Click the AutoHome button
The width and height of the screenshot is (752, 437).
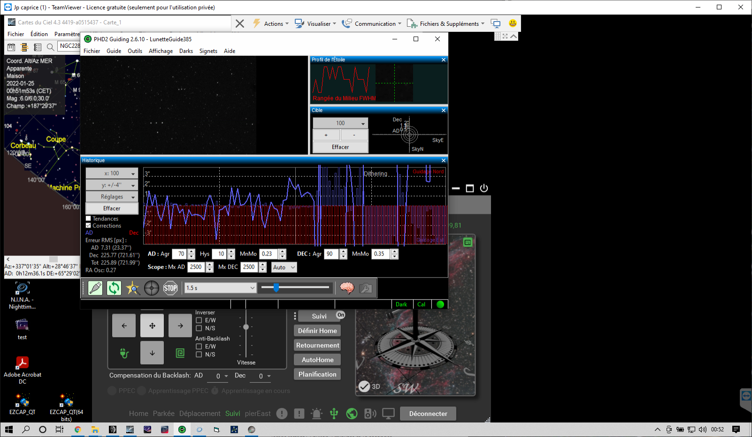pyautogui.click(x=317, y=360)
